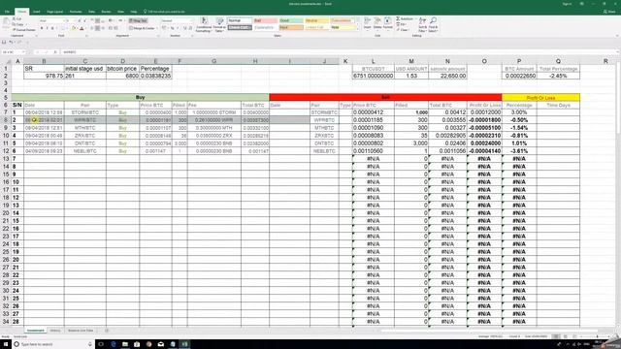Click Sign in at title bar
Screen dimensions: 621x349
(x=567, y=4)
